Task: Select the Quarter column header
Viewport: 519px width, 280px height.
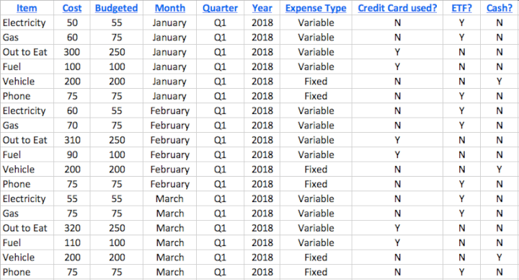Action: click(220, 8)
